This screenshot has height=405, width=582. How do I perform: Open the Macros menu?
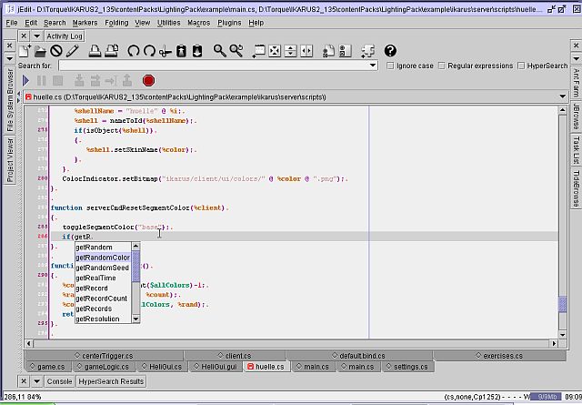point(198,22)
